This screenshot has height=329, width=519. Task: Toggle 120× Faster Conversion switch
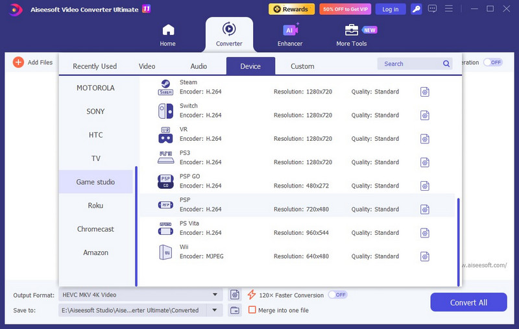(337, 295)
